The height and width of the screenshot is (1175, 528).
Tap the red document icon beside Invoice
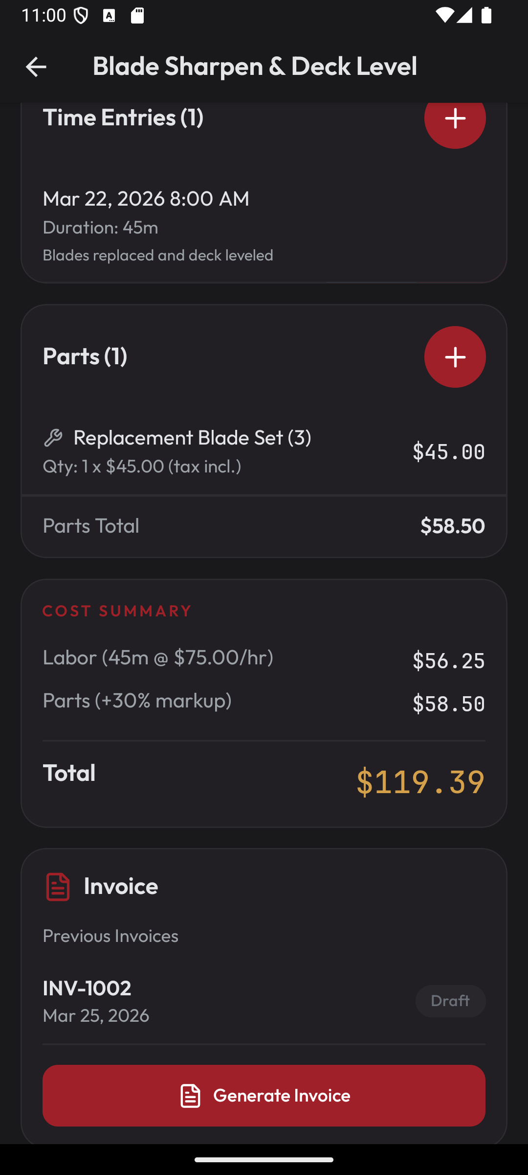point(57,887)
